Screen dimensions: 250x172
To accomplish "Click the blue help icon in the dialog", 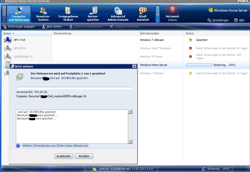I will pos(18,146).
